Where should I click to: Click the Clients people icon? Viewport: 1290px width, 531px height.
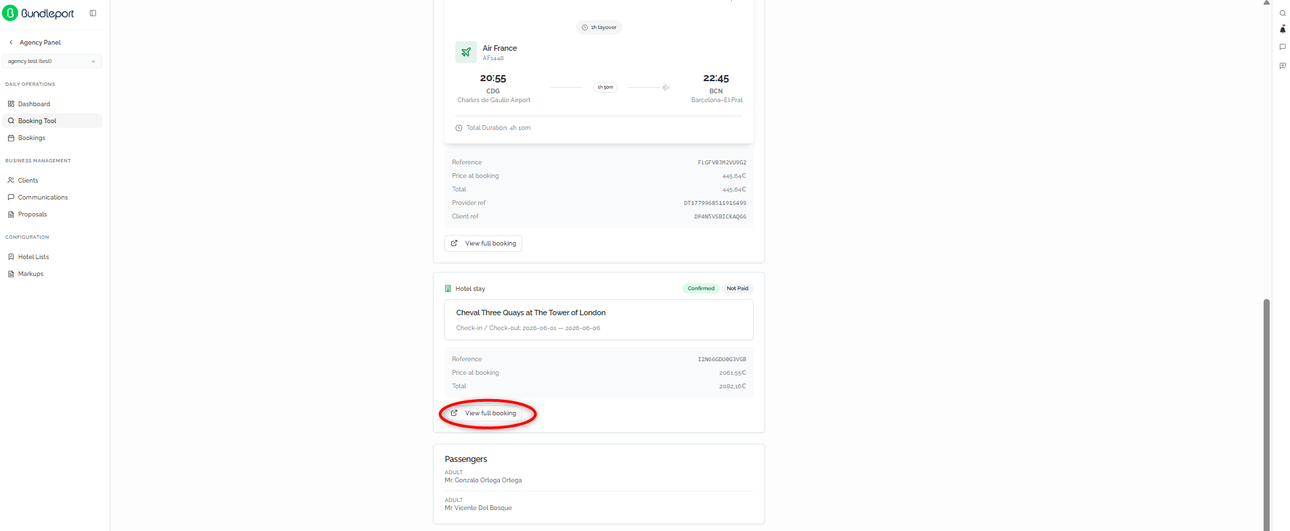coord(11,181)
